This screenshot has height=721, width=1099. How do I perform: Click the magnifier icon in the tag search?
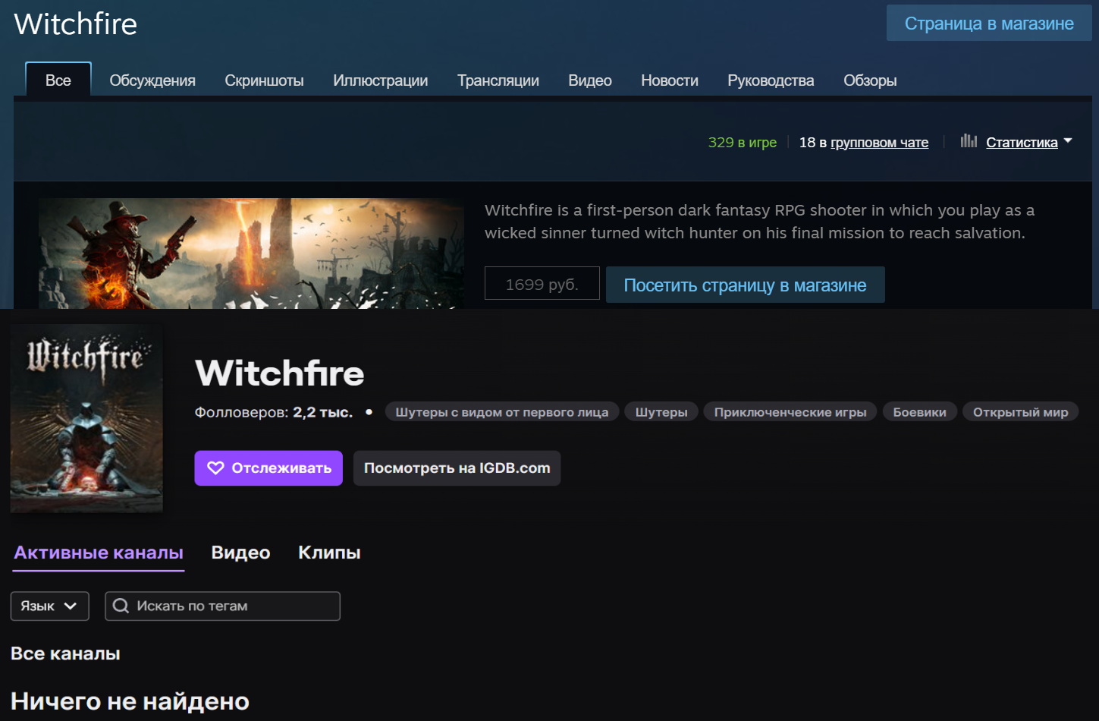(x=121, y=606)
